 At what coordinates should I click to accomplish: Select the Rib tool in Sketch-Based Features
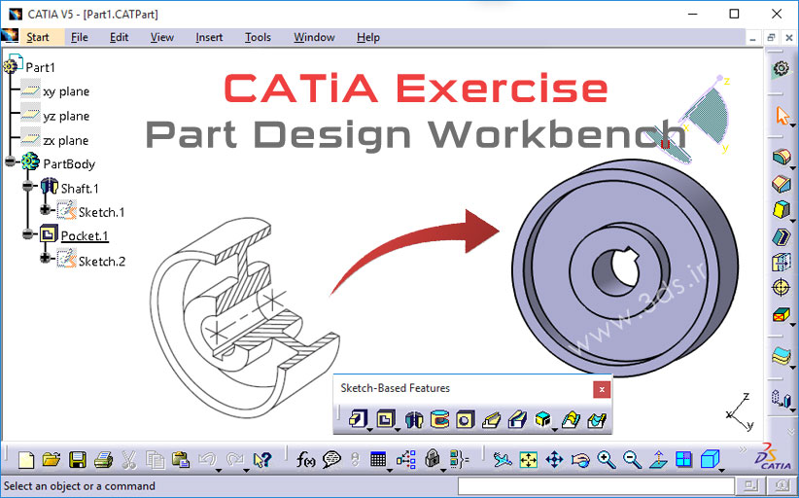[491, 420]
